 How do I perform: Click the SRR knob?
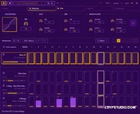point(66,21)
